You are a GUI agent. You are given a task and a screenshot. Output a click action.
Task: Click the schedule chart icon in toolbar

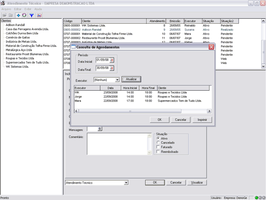[39, 15]
